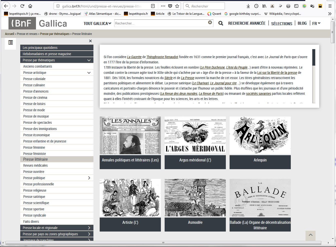This screenshot has height=247, width=336.
Task: Bookmark this page with star icon
Action: pyautogui.click(x=177, y=6)
